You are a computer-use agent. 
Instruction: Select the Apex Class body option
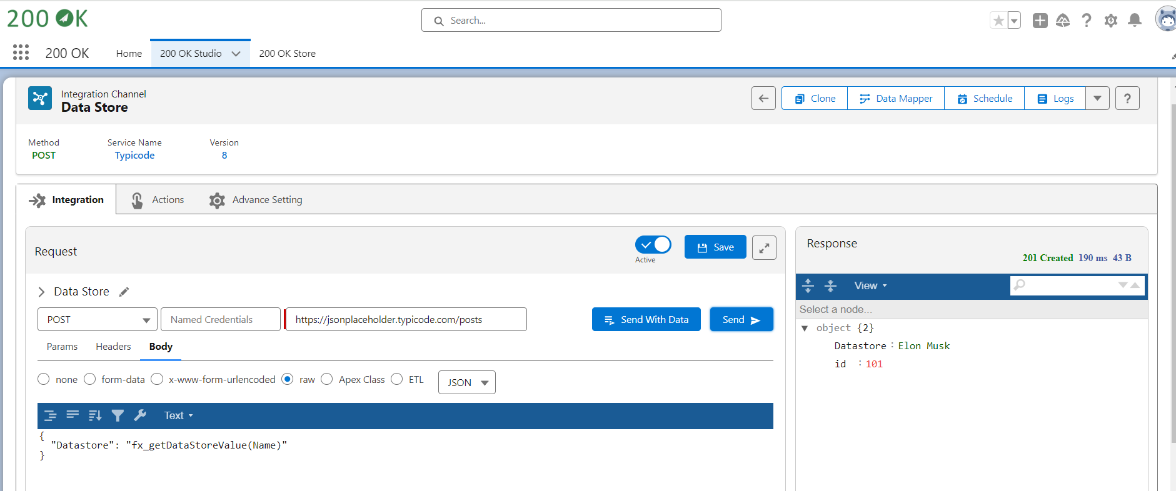(327, 379)
